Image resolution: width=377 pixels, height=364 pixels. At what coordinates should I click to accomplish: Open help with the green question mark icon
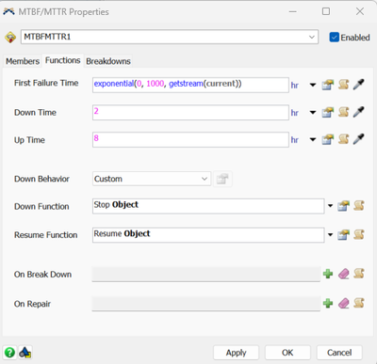[9, 353]
